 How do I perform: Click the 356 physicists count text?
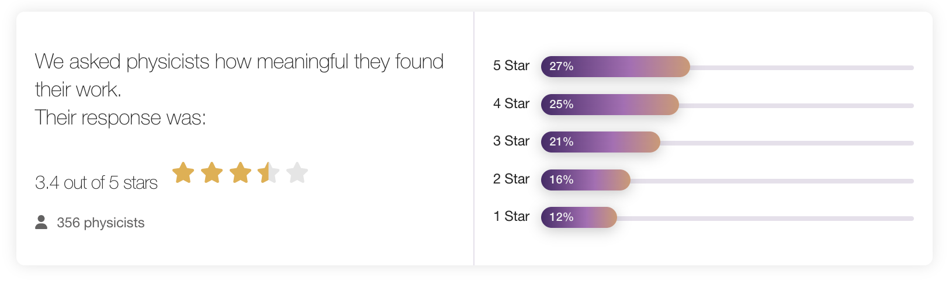coord(101,223)
